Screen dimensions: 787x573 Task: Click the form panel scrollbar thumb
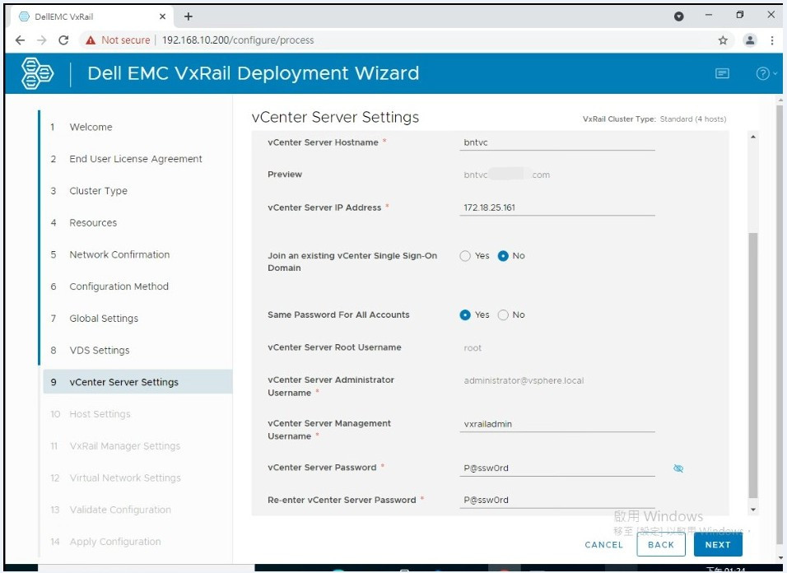[x=753, y=366]
